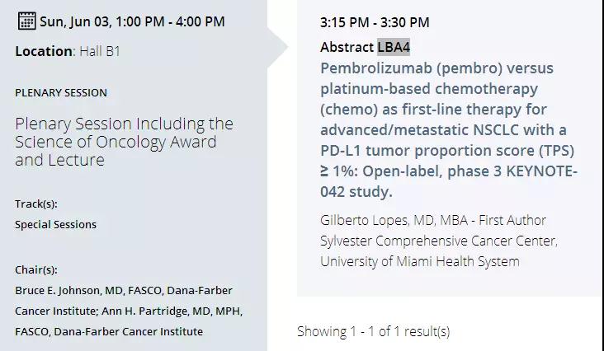This screenshot has width=604, height=351.
Task: Click the bold Location label
Action: 44,51
